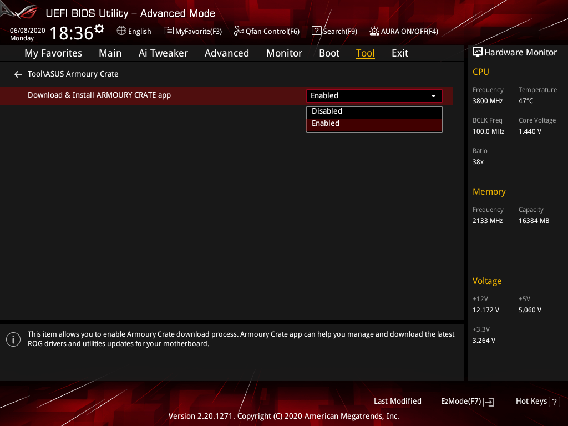The image size is (568, 426).
Task: Click the Qfan Control fan icon
Action: pyautogui.click(x=239, y=31)
